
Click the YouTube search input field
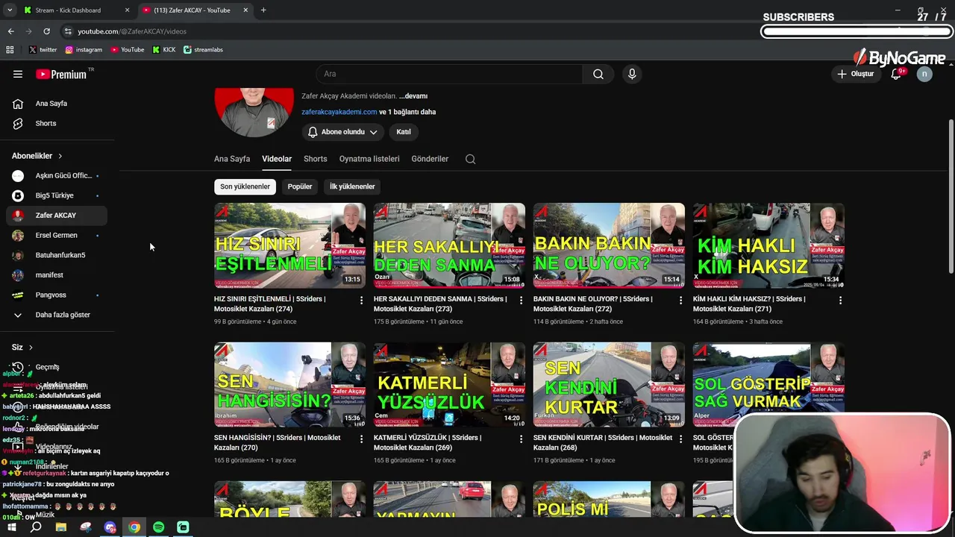(449, 74)
